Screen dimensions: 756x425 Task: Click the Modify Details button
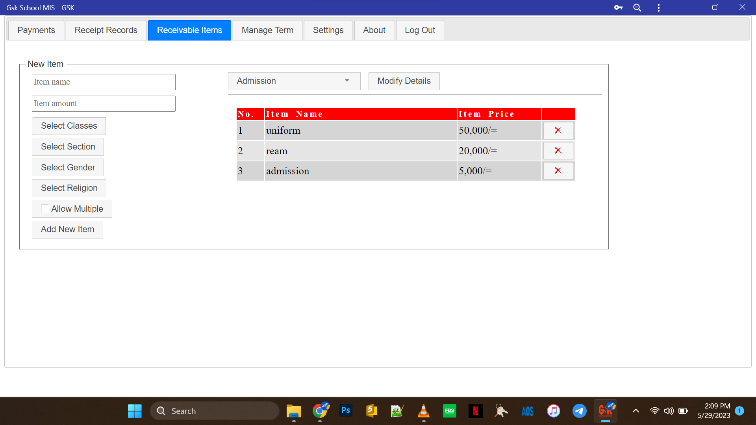pos(404,81)
